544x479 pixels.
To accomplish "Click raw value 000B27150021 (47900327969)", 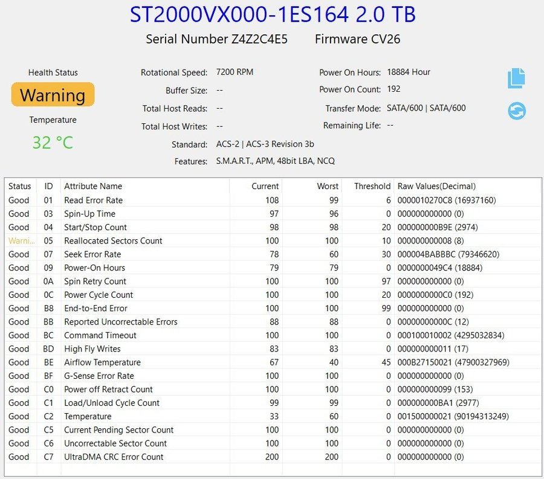I will coord(453,362).
